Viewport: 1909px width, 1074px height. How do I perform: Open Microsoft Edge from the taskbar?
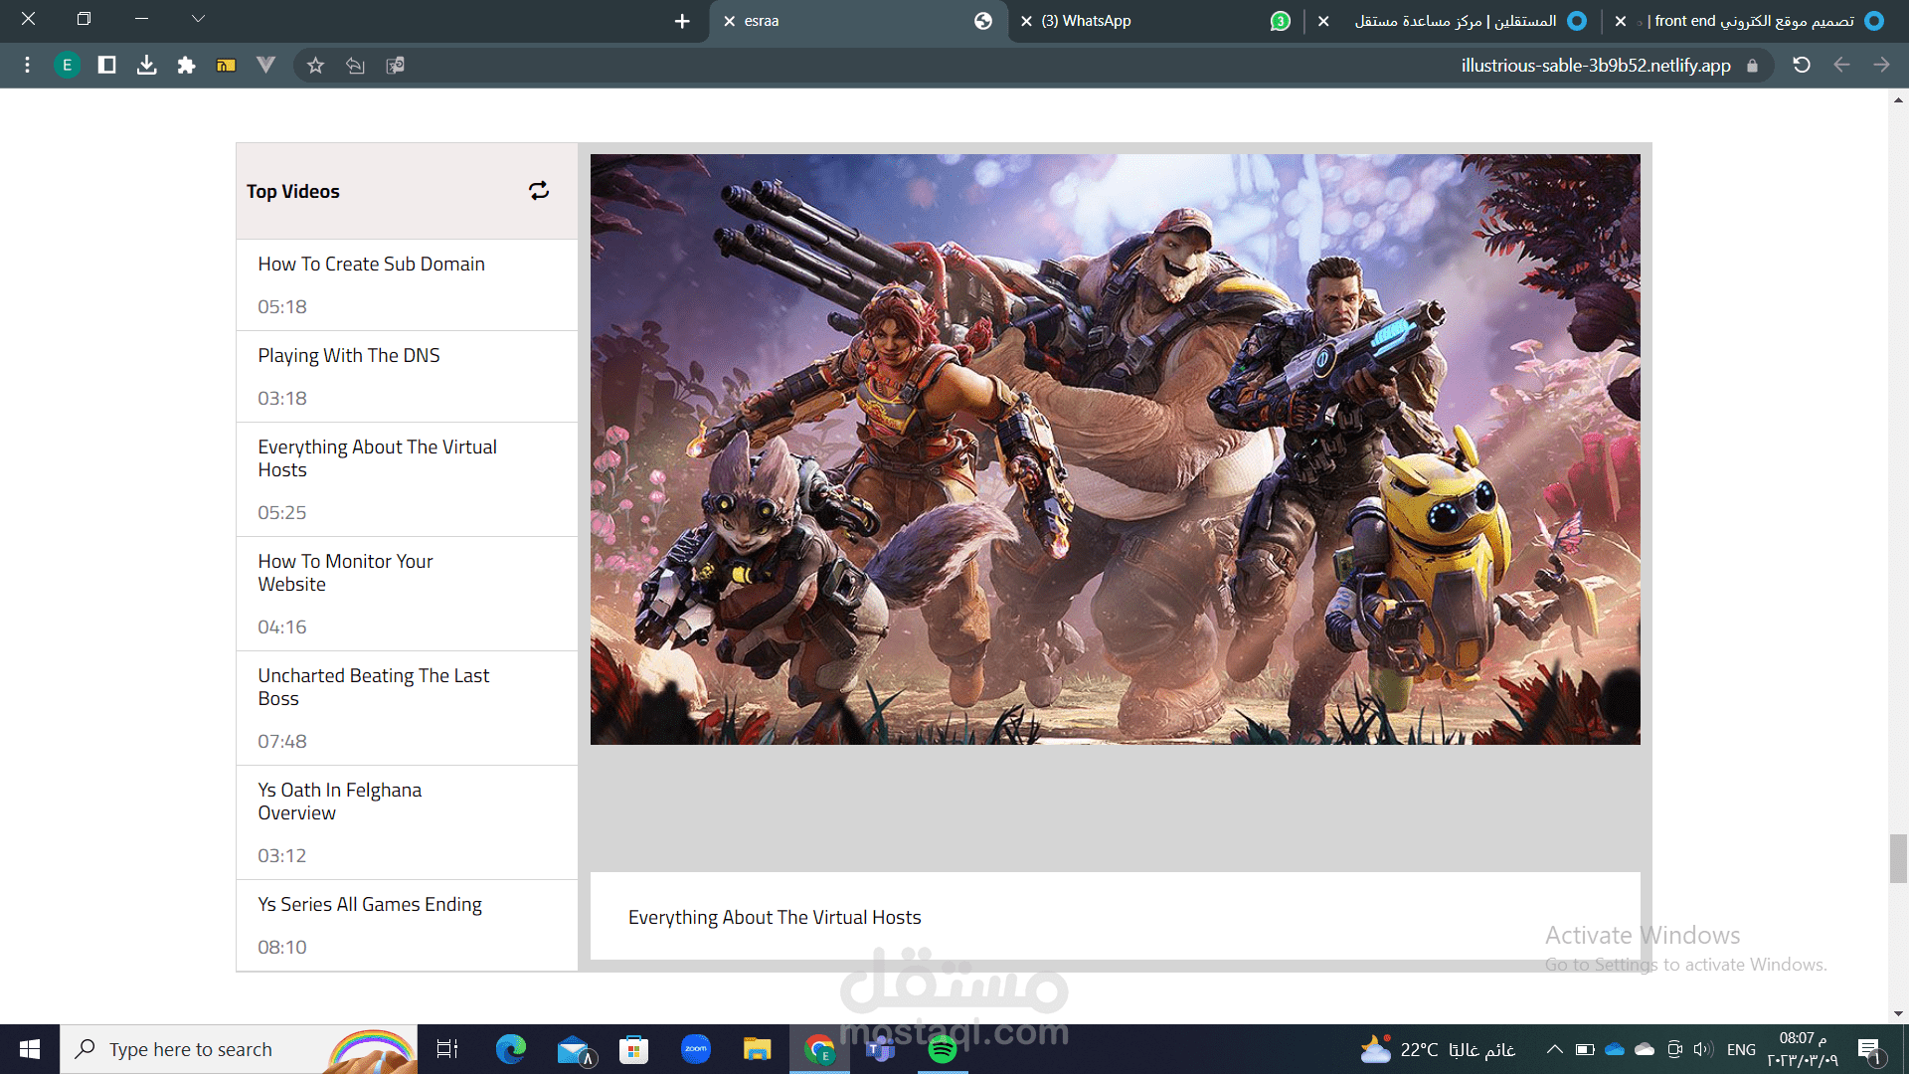(x=511, y=1049)
